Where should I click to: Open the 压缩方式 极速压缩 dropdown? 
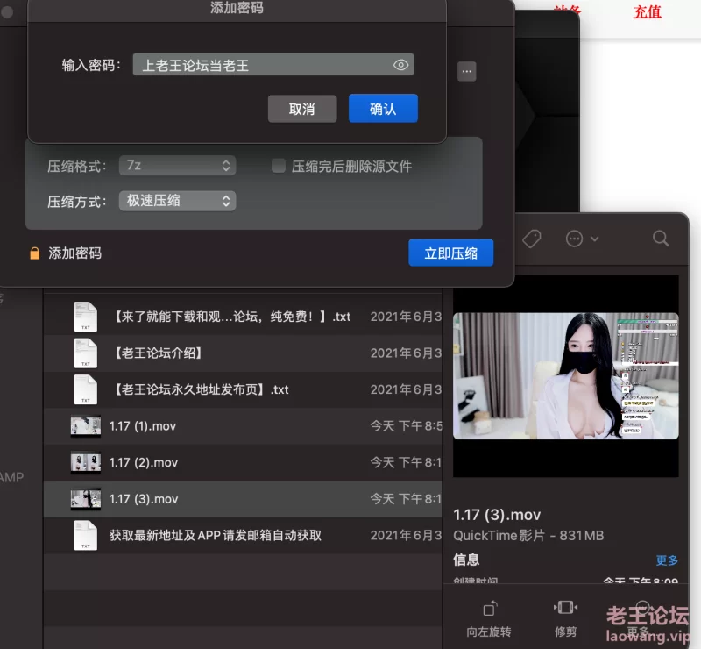click(x=177, y=201)
